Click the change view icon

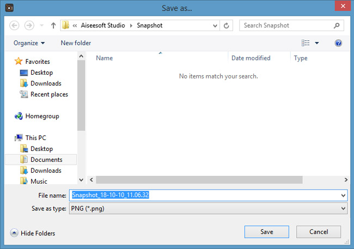(306, 42)
